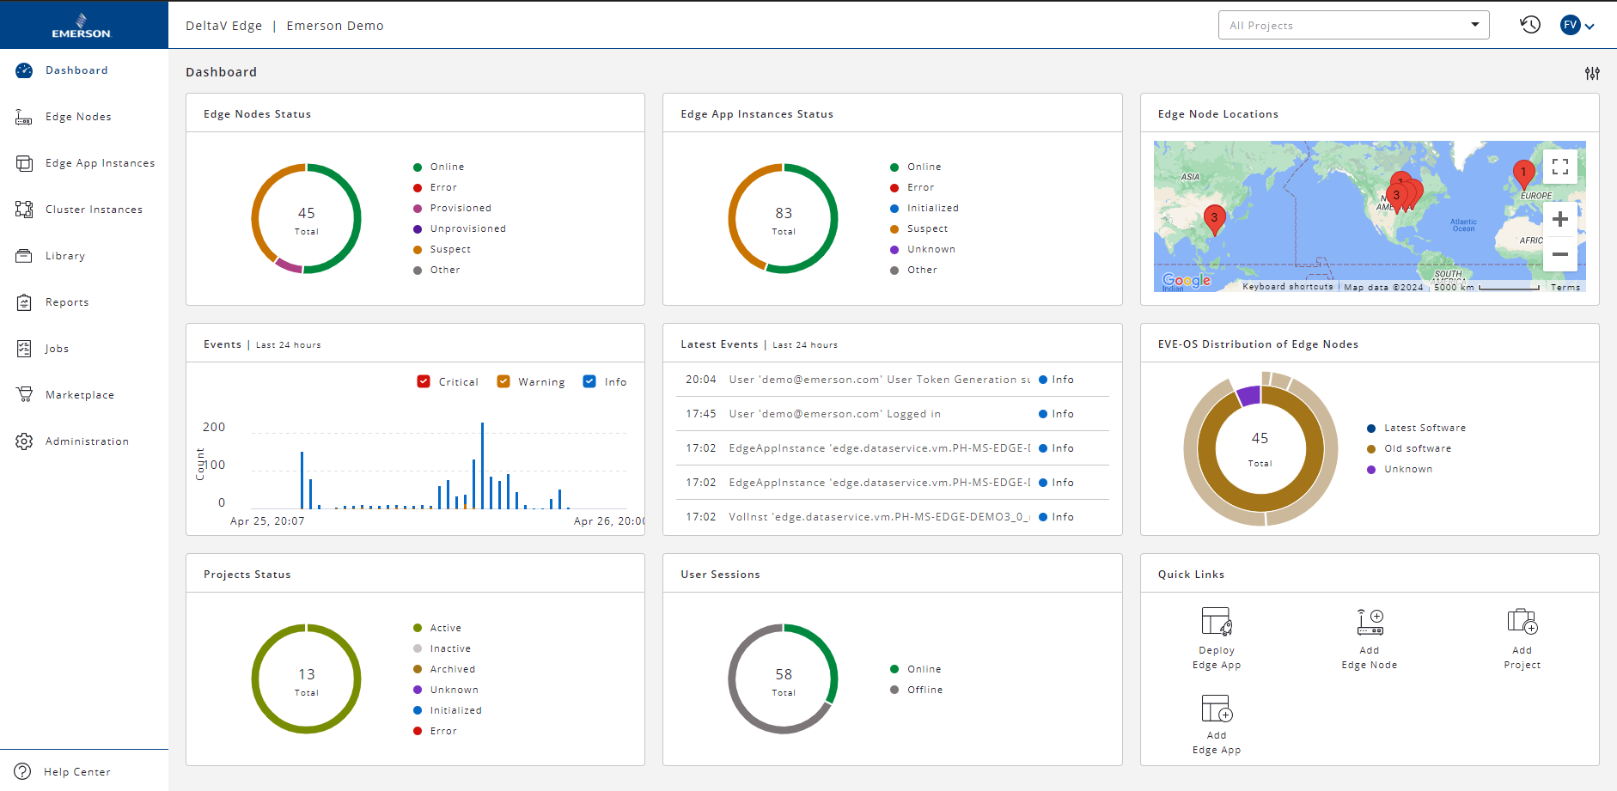
Task: Expand the FV user profile menu
Action: (x=1576, y=25)
